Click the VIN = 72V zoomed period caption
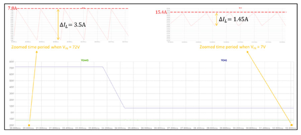The height and width of the screenshot is (135, 301). coord(46,47)
